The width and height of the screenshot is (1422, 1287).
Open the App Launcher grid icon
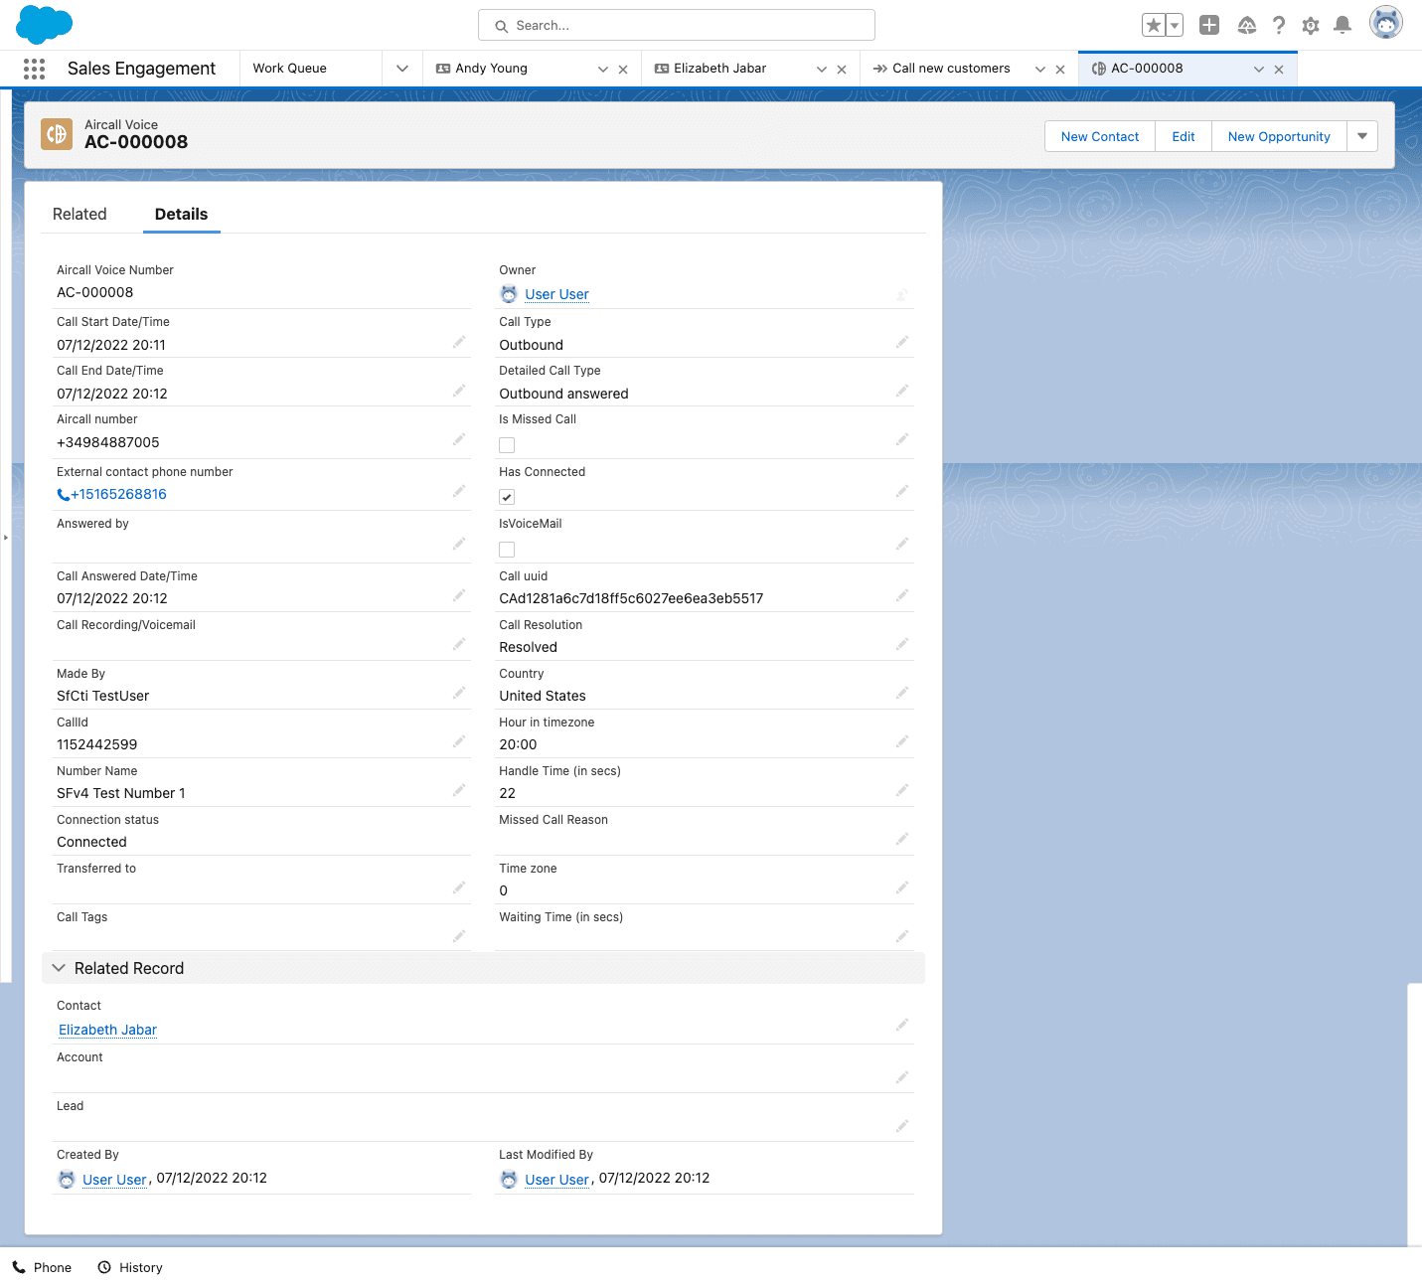click(x=34, y=69)
